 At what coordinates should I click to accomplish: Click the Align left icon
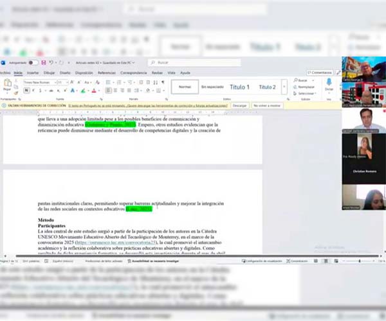[108, 91]
